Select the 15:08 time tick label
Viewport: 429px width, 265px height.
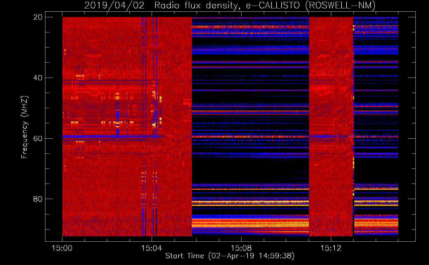click(x=241, y=248)
